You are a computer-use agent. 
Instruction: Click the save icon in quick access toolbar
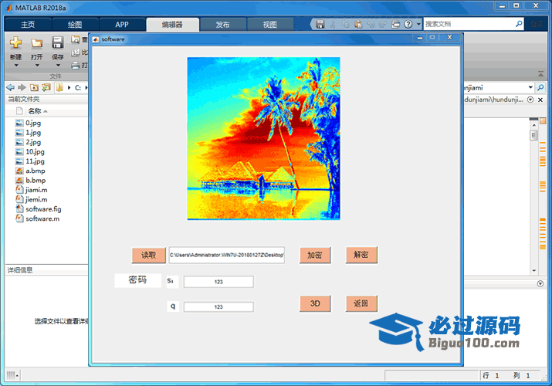(x=320, y=24)
